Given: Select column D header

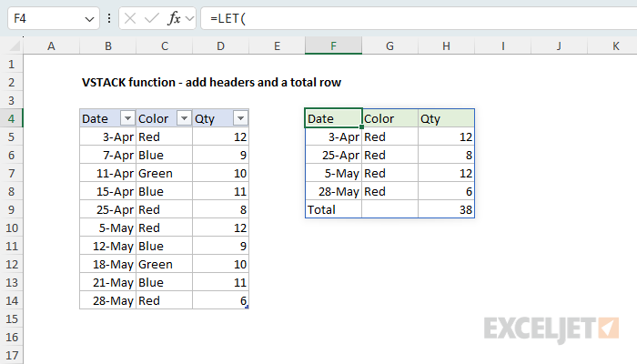Looking at the screenshot, I should click(x=220, y=45).
